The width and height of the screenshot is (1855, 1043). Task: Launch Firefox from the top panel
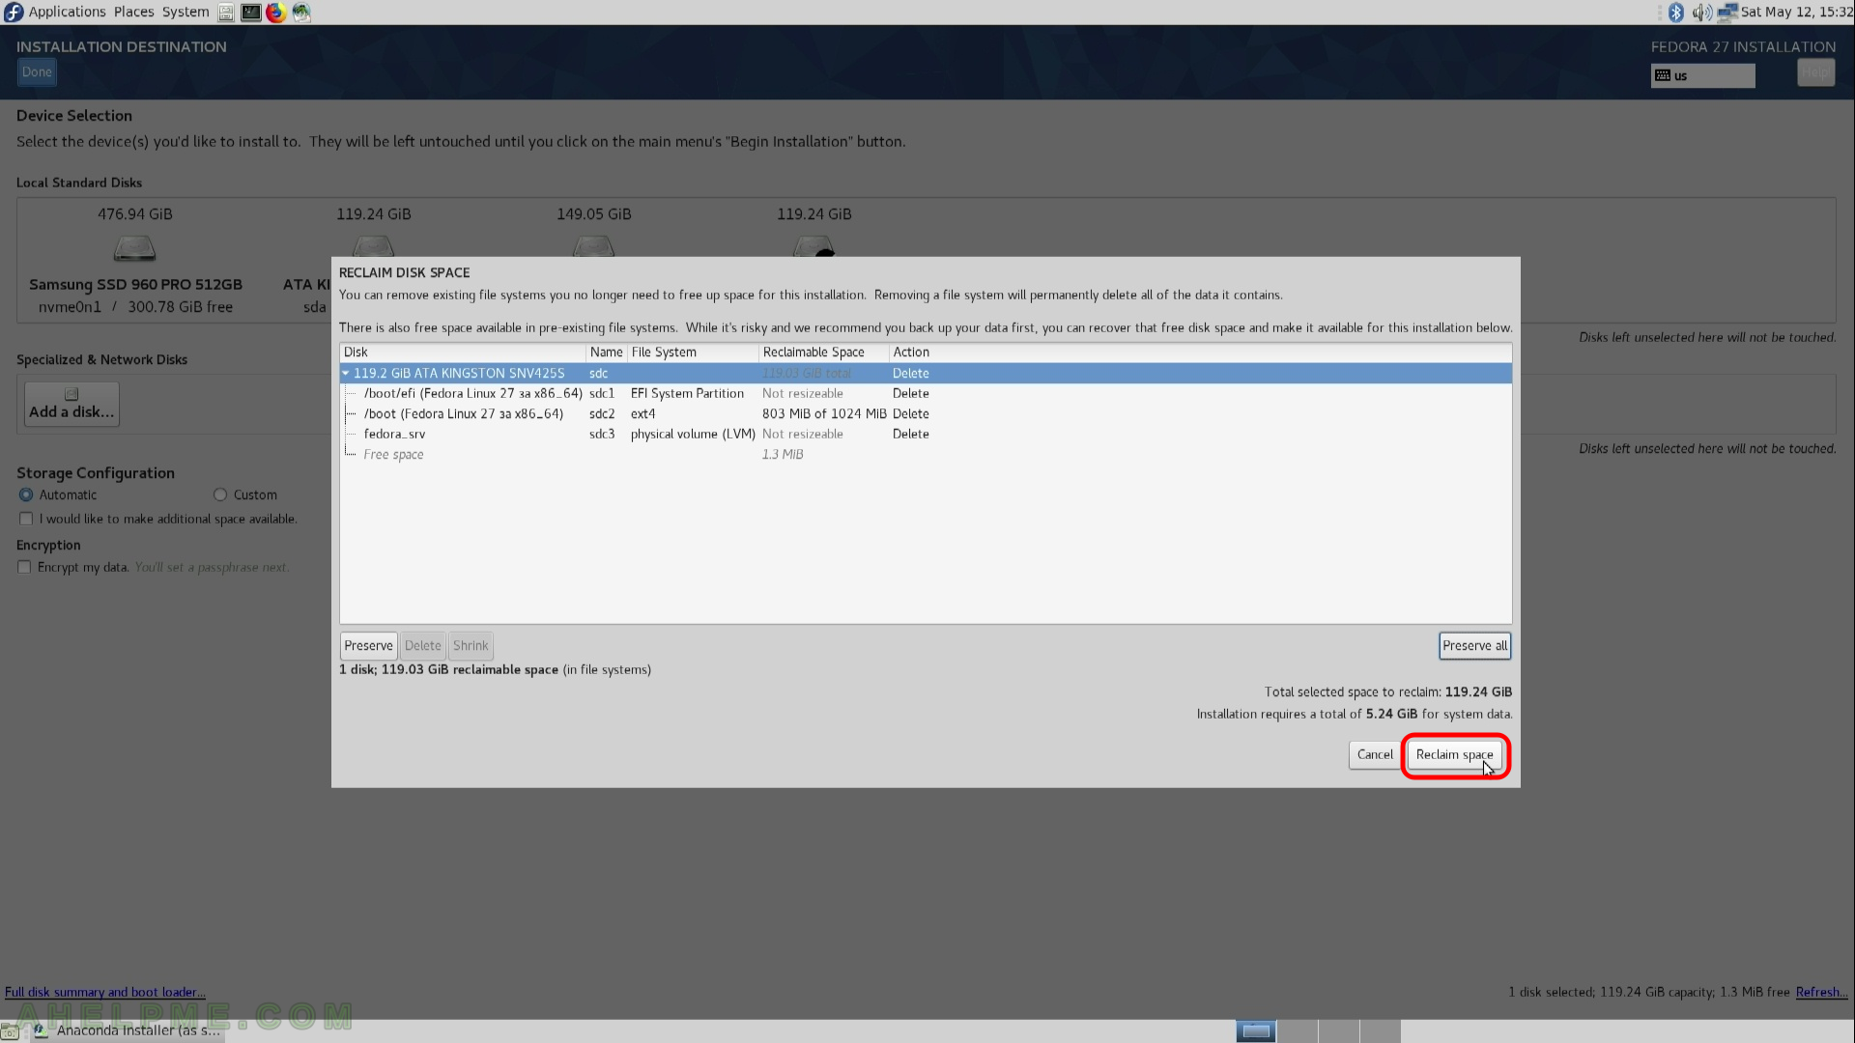pos(275,13)
